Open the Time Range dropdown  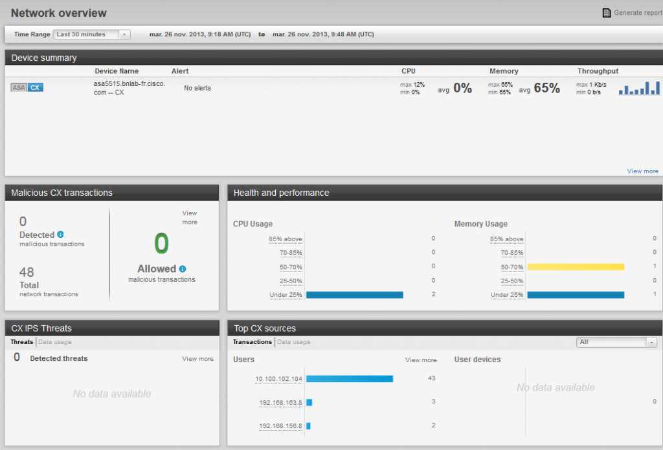pos(91,34)
